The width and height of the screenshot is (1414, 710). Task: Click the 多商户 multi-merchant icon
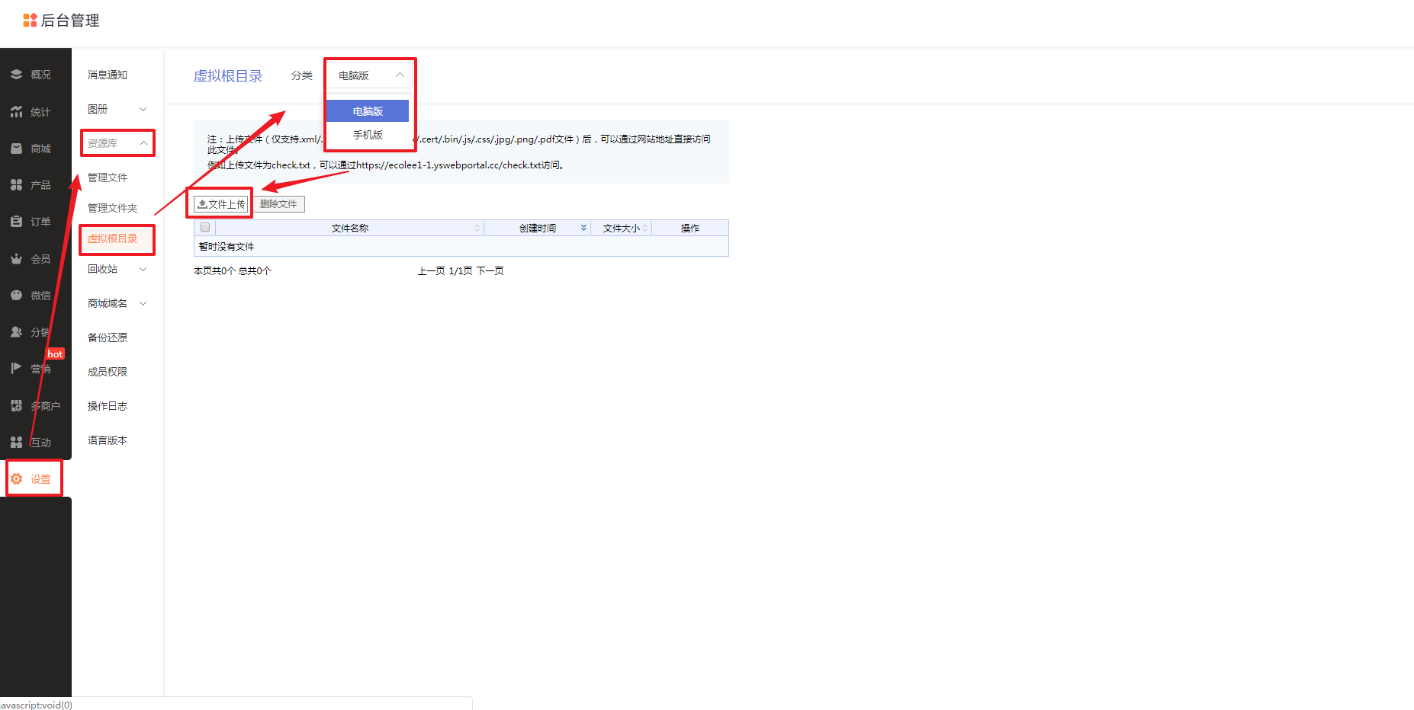(x=16, y=406)
